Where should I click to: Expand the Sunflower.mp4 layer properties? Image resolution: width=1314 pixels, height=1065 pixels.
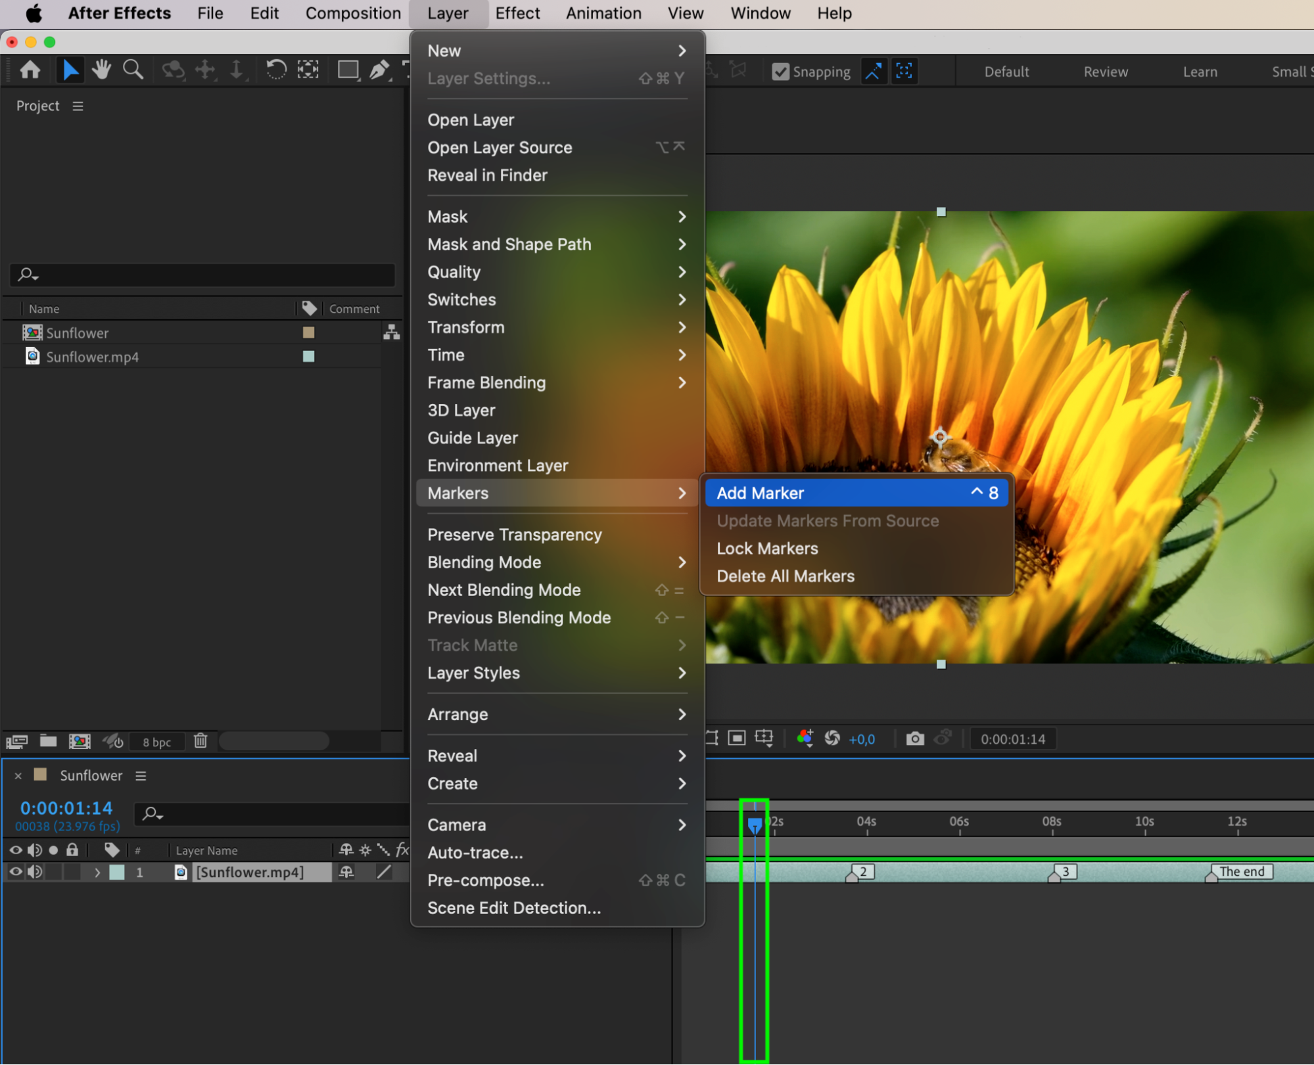97,872
